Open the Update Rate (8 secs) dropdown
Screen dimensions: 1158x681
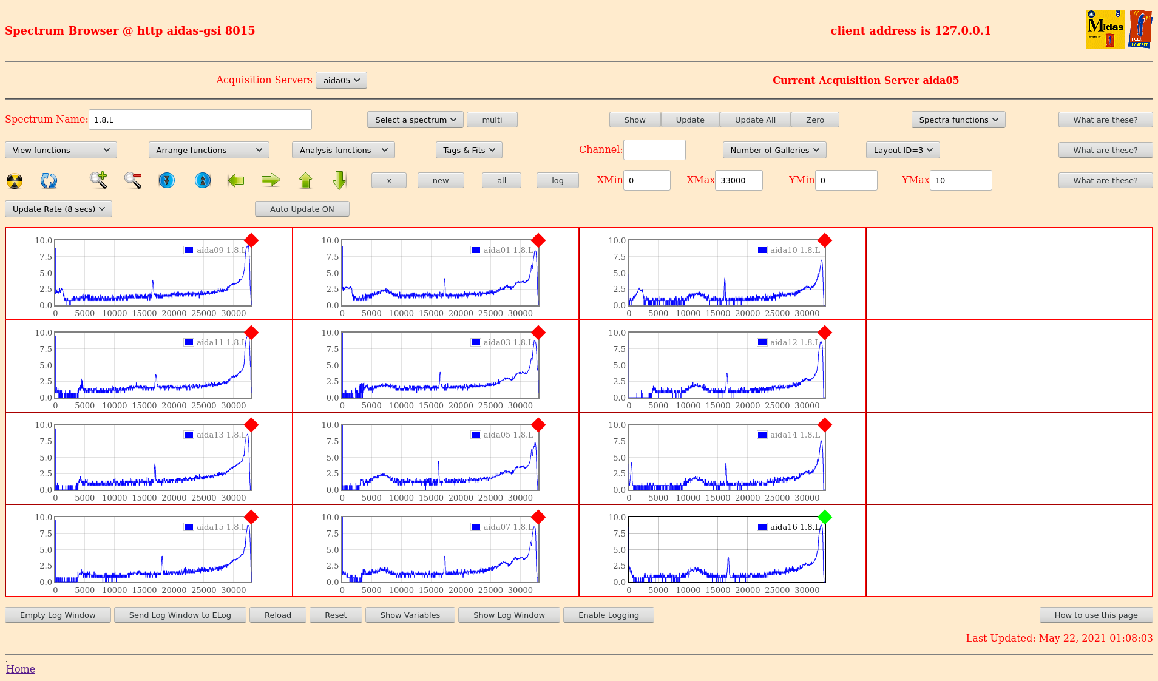58,209
